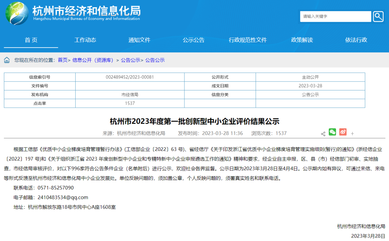The width and height of the screenshot is (389, 241).
Task: Click the home breadcrumb house icon
Action: 7,60
